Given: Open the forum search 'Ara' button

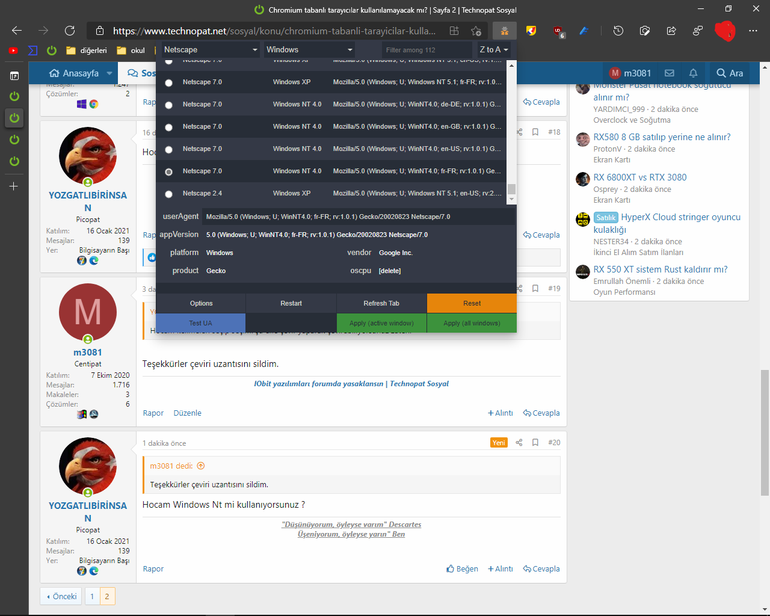Looking at the screenshot, I should (730, 73).
